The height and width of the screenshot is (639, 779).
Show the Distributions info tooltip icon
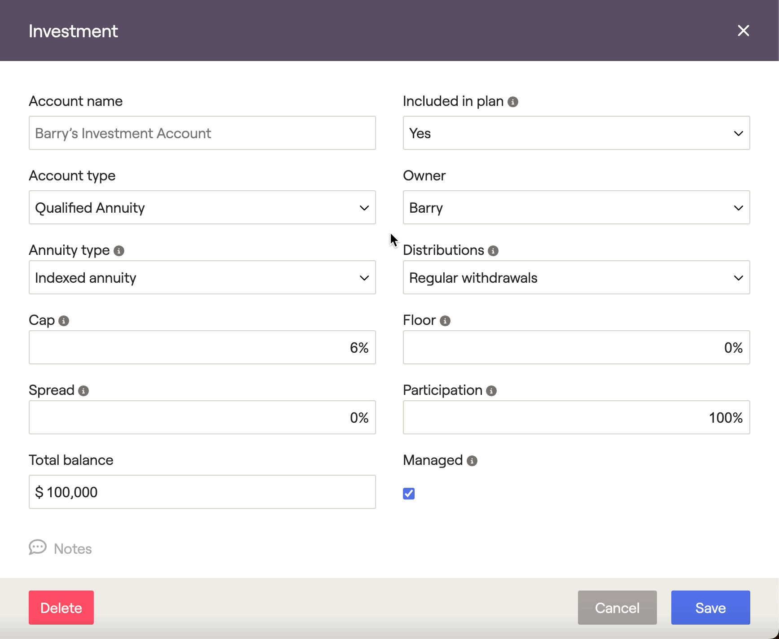tap(493, 251)
